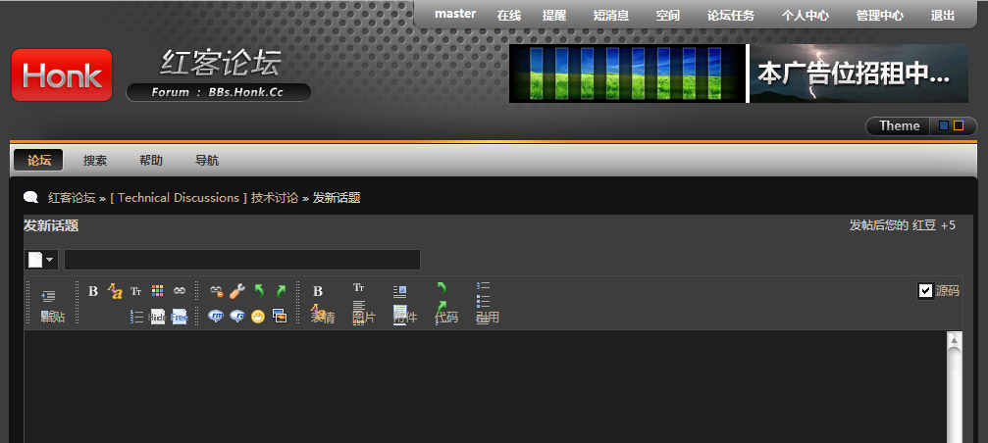Open 空间 space in top bar
Image resolution: width=988 pixels, height=443 pixels.
click(x=668, y=16)
